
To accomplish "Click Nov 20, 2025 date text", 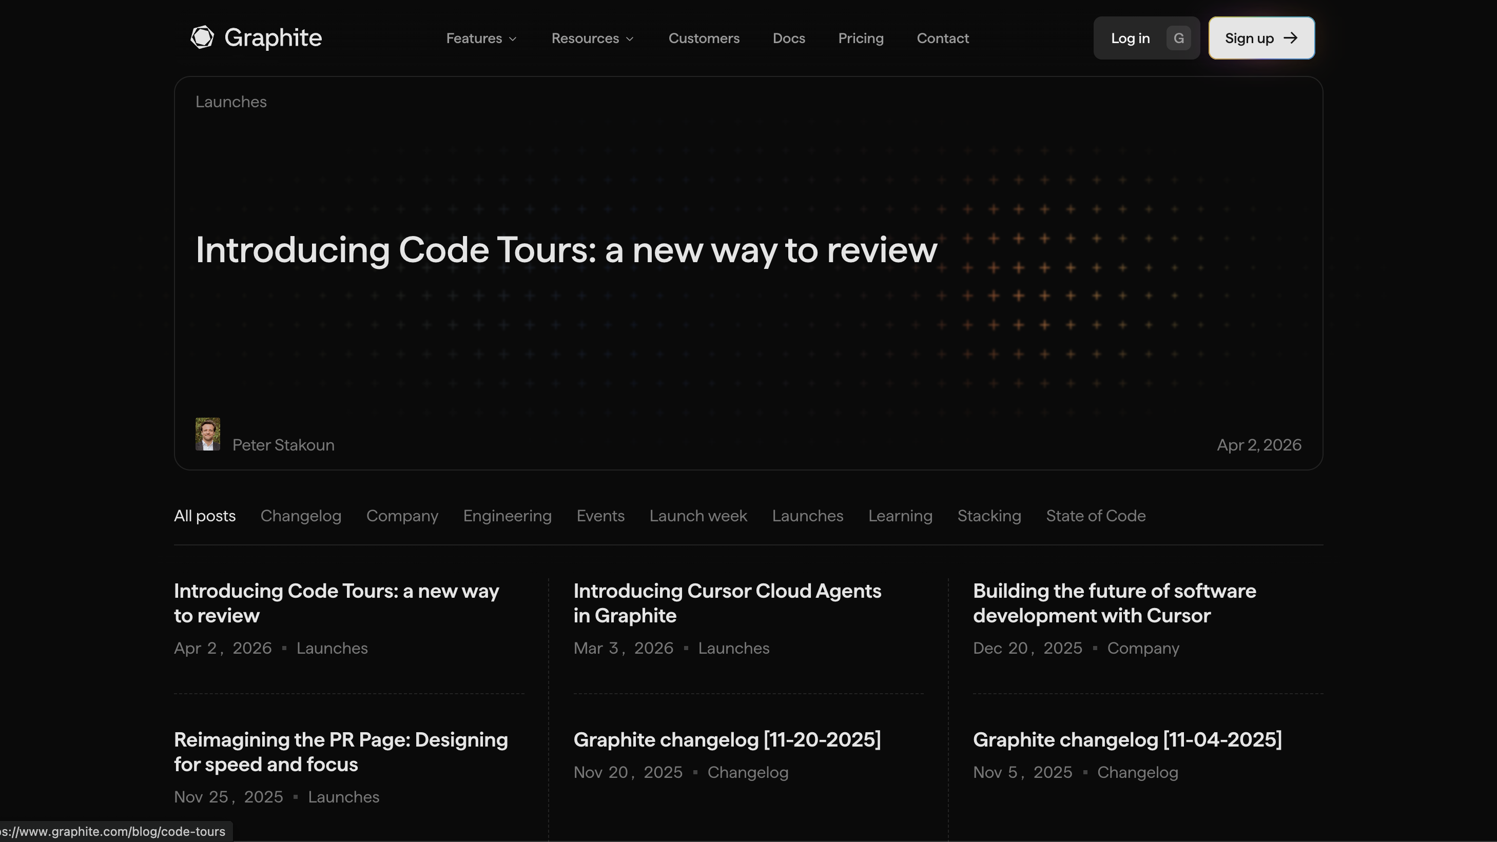I will pos(628,773).
